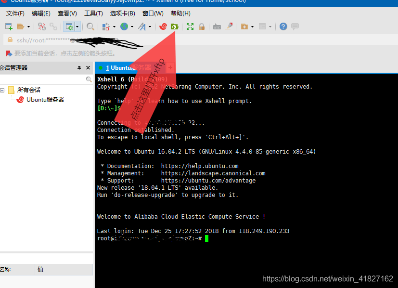Screen dimensions: 398x288
Task: Pin the 会话管理器 panel
Action: 79,68
